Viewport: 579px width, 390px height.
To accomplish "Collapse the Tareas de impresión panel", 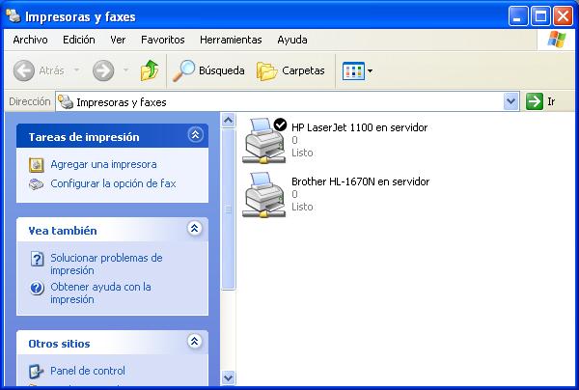I will pos(195,136).
